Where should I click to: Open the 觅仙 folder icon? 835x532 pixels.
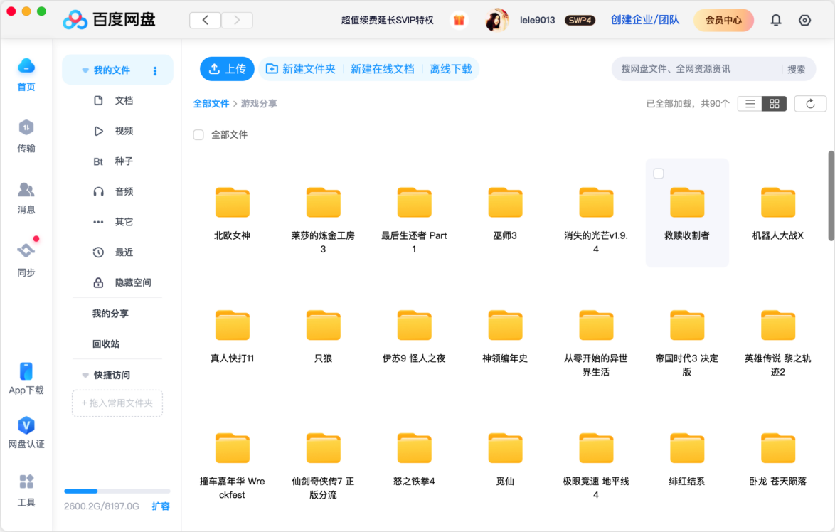tap(506, 448)
